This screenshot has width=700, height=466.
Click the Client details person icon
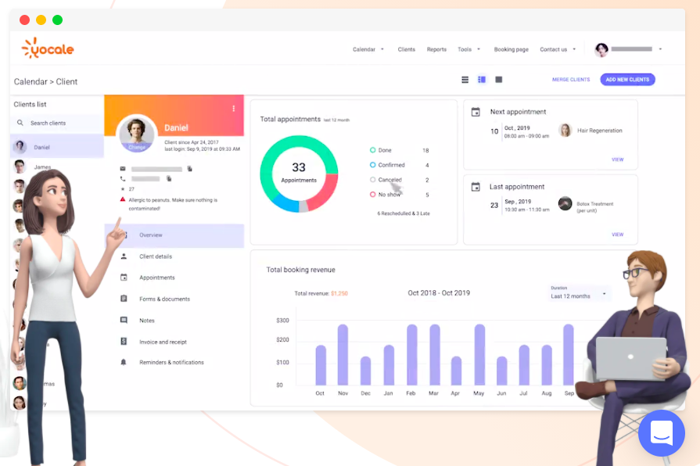point(124,256)
